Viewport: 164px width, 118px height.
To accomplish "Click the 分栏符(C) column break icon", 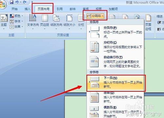I will 94,47.
